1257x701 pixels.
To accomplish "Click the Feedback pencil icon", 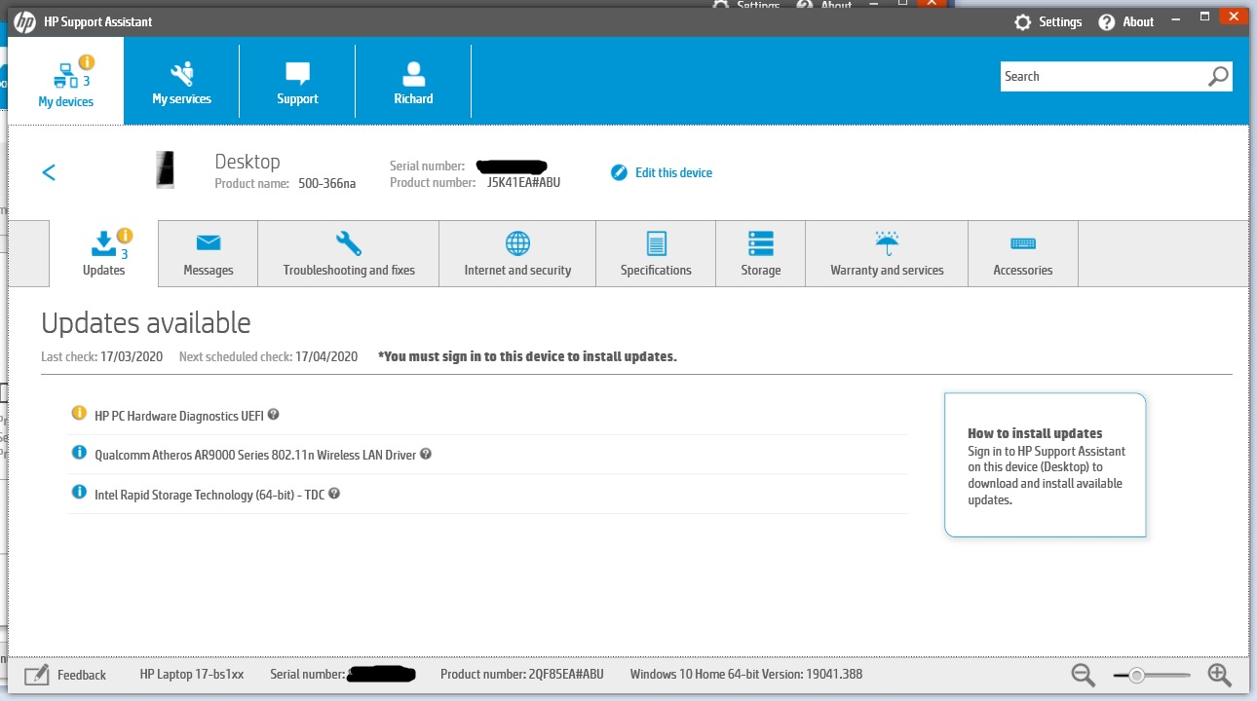I will click(36, 674).
